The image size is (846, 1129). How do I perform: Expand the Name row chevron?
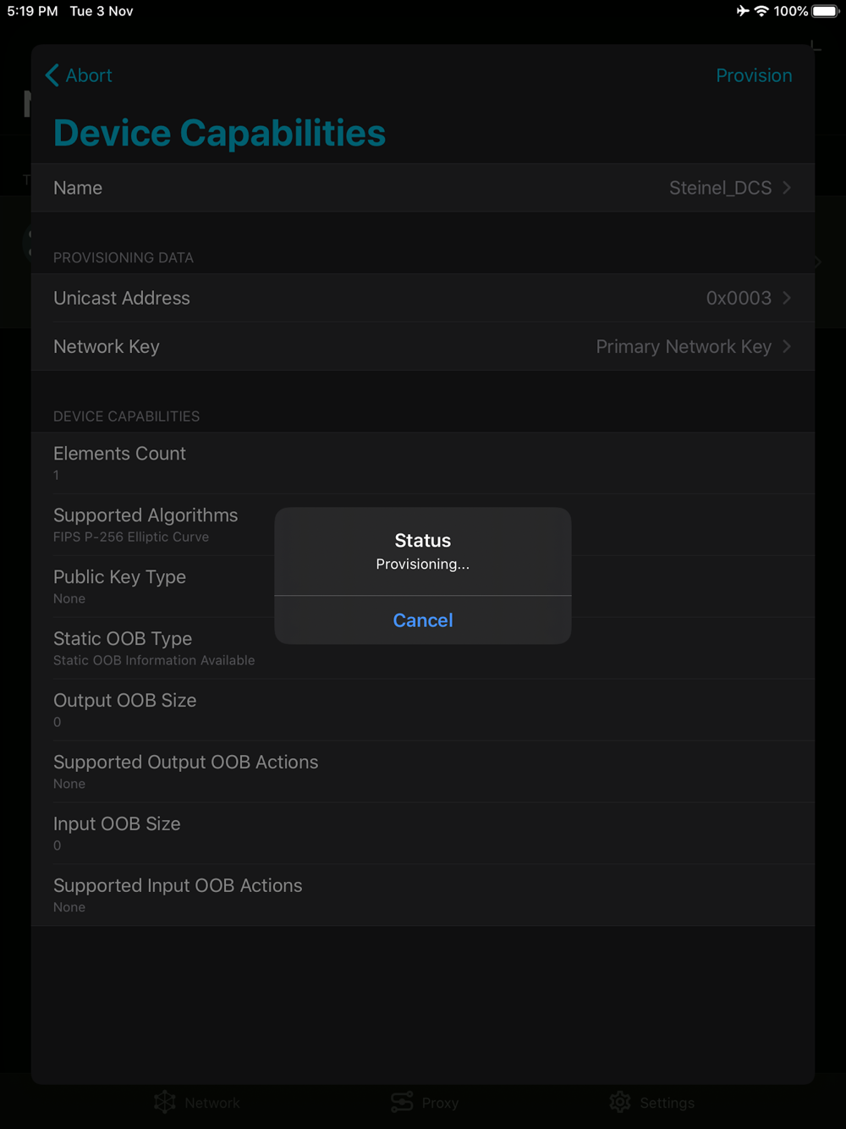(787, 187)
